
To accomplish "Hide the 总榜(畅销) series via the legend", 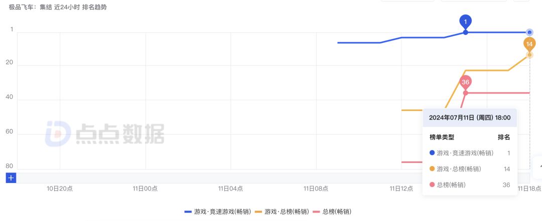I will pos(332,211).
